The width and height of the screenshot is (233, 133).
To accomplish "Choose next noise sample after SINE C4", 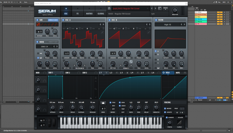I will tap(57, 47).
